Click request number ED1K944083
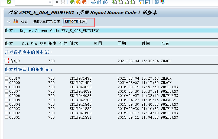Viewport: 218px width, 139px height. (81, 96)
